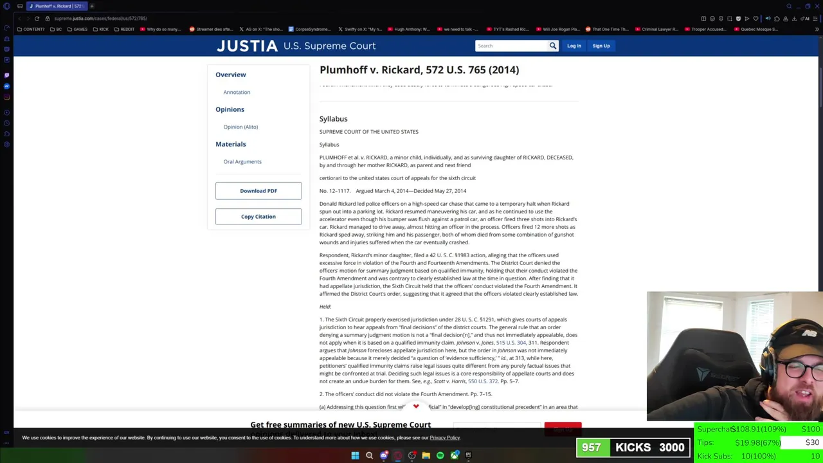This screenshot has height=463, width=823.
Task: Open the GAMES bookmarks folder
Action: point(77,29)
